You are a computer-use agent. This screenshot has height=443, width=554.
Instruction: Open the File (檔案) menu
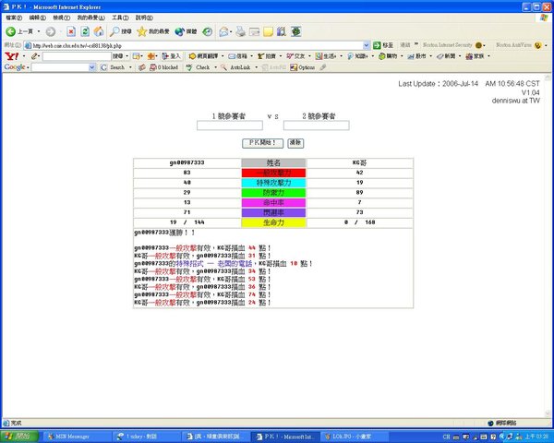click(14, 18)
